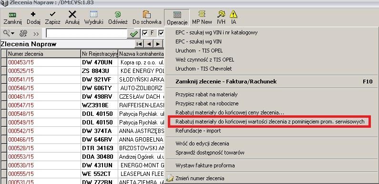Toggle the F checkbox
The image size is (379, 184).
pyautogui.click(x=145, y=33)
